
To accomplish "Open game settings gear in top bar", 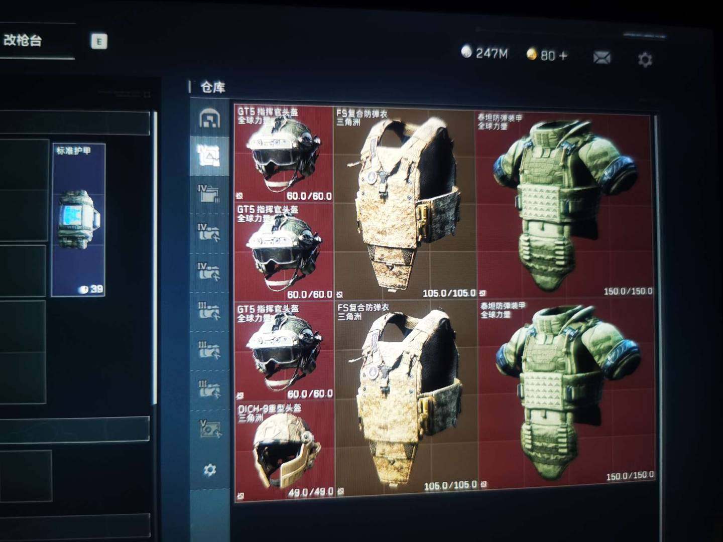I will [x=645, y=60].
